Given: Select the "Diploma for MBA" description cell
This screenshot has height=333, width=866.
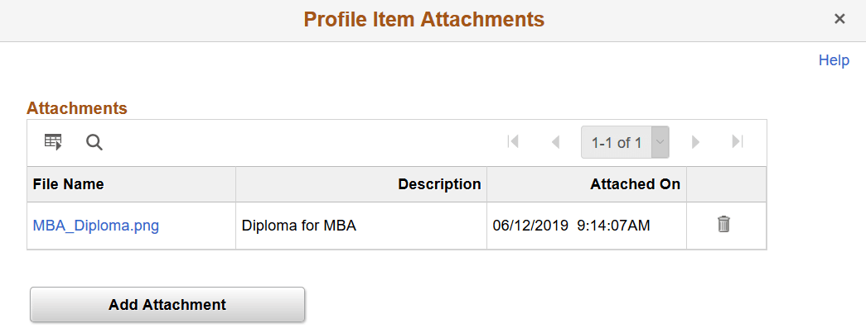Looking at the screenshot, I should click(298, 225).
